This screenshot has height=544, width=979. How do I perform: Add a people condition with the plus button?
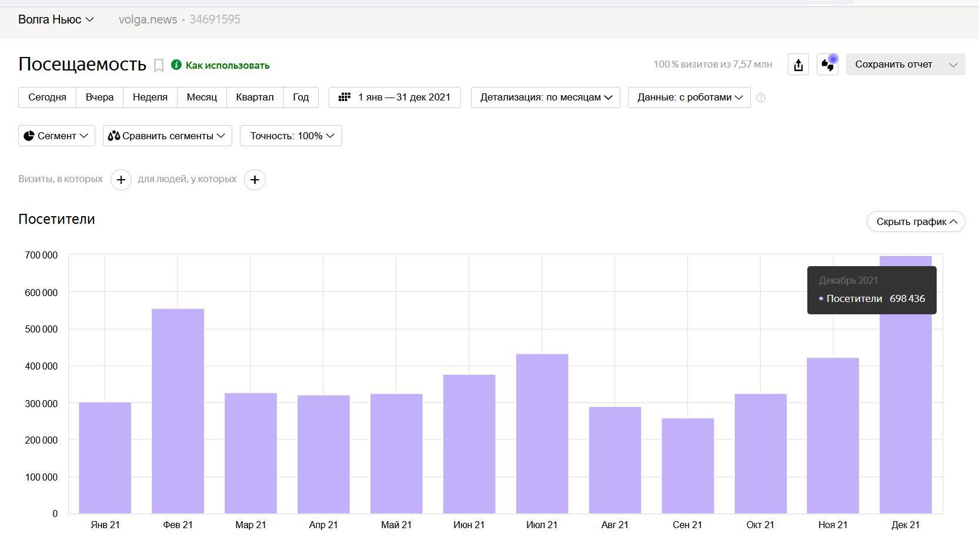pos(255,180)
